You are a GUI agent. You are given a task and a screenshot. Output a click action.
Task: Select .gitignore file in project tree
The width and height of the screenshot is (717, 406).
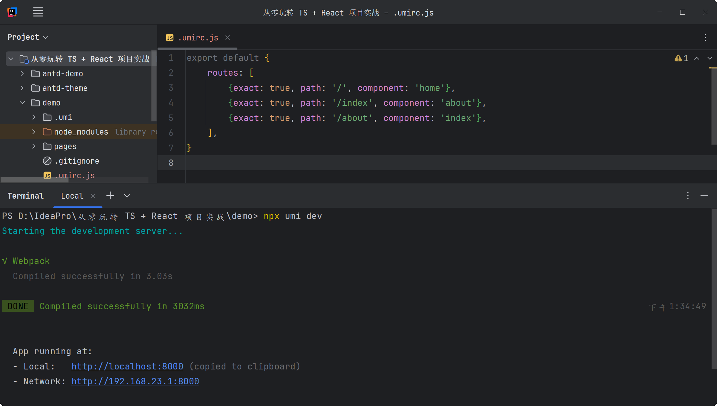click(77, 161)
